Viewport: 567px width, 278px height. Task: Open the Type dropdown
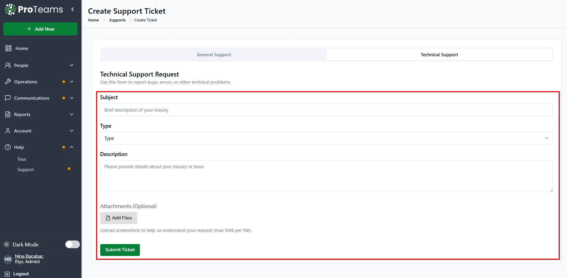click(x=326, y=138)
